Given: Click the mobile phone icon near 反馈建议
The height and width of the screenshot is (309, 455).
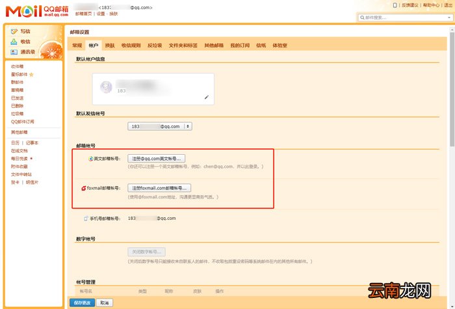Looking at the screenshot, I should pos(395,5).
